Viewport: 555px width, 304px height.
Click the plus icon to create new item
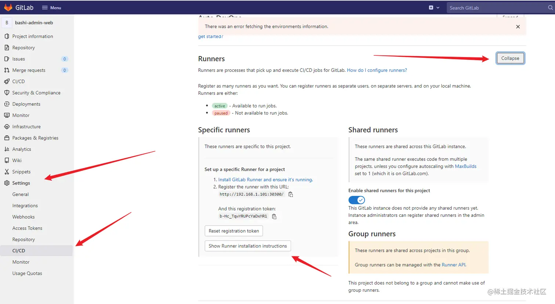(x=431, y=8)
